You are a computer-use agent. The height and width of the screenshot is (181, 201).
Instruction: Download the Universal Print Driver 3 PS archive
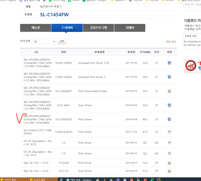coord(169,63)
